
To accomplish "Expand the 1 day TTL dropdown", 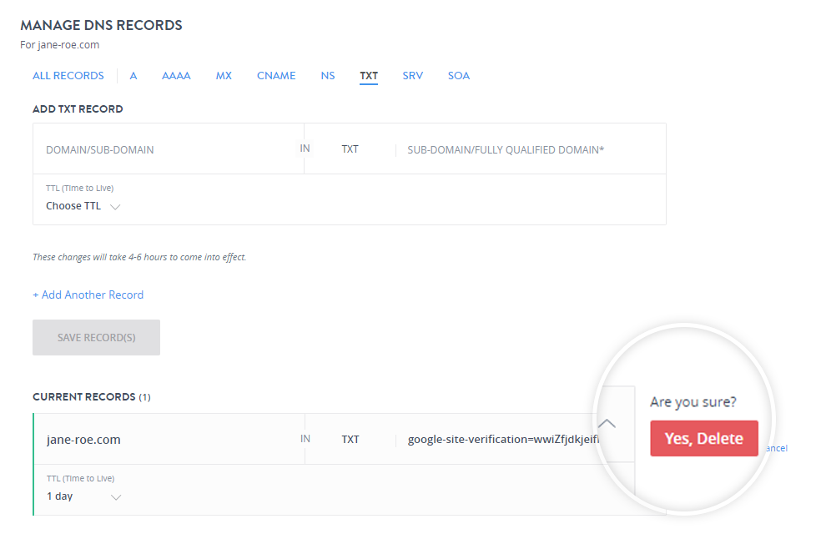I will (x=83, y=496).
